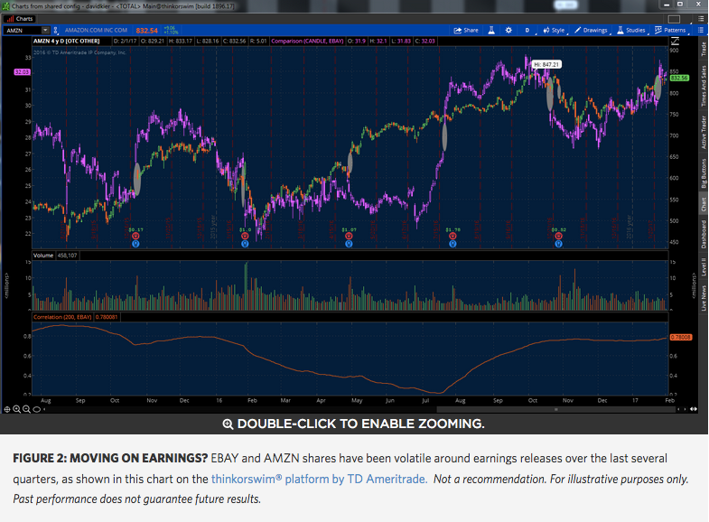This screenshot has width=709, height=522.
Task: Open the Big Buttons side tab
Action: click(704, 173)
